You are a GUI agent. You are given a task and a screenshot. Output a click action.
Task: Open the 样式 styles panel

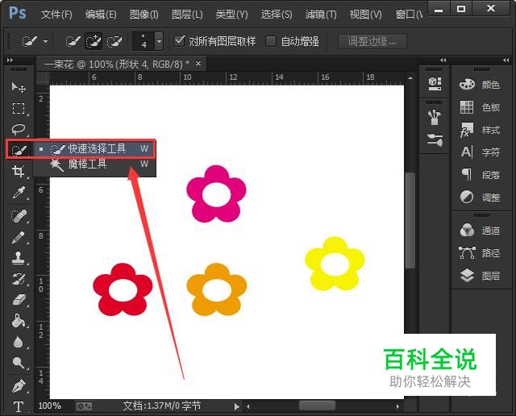click(480, 130)
